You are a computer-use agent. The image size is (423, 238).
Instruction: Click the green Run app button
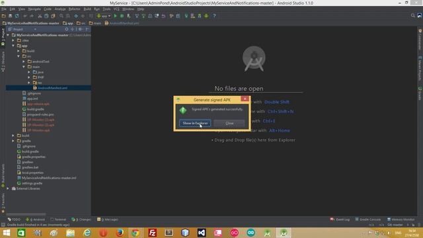tap(115, 16)
